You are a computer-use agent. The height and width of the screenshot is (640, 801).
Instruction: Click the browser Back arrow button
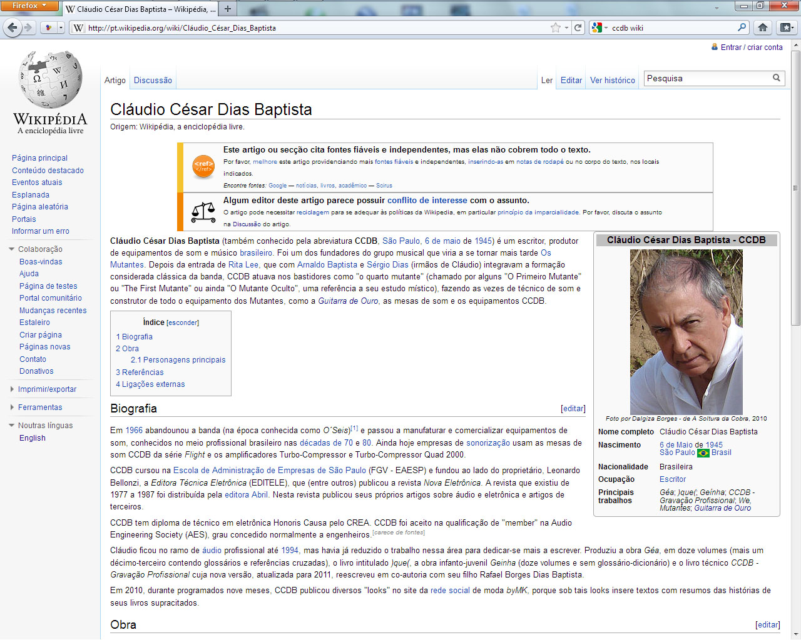click(x=12, y=27)
